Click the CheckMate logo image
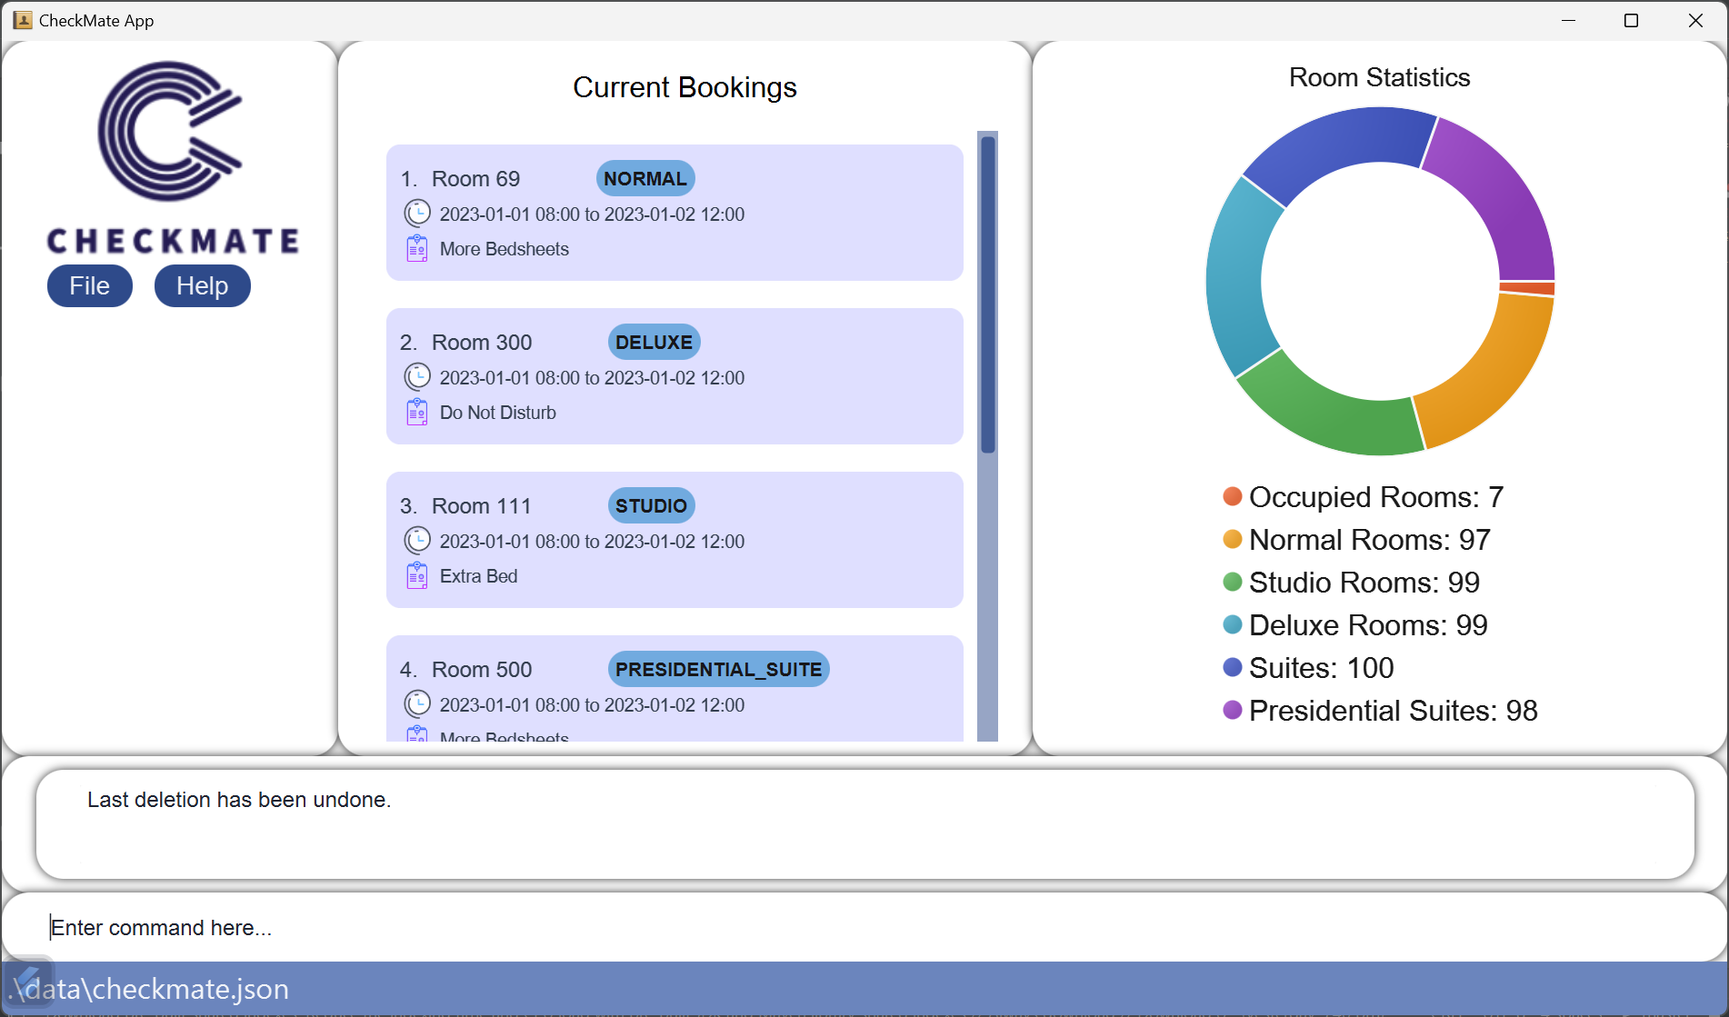 point(172,157)
